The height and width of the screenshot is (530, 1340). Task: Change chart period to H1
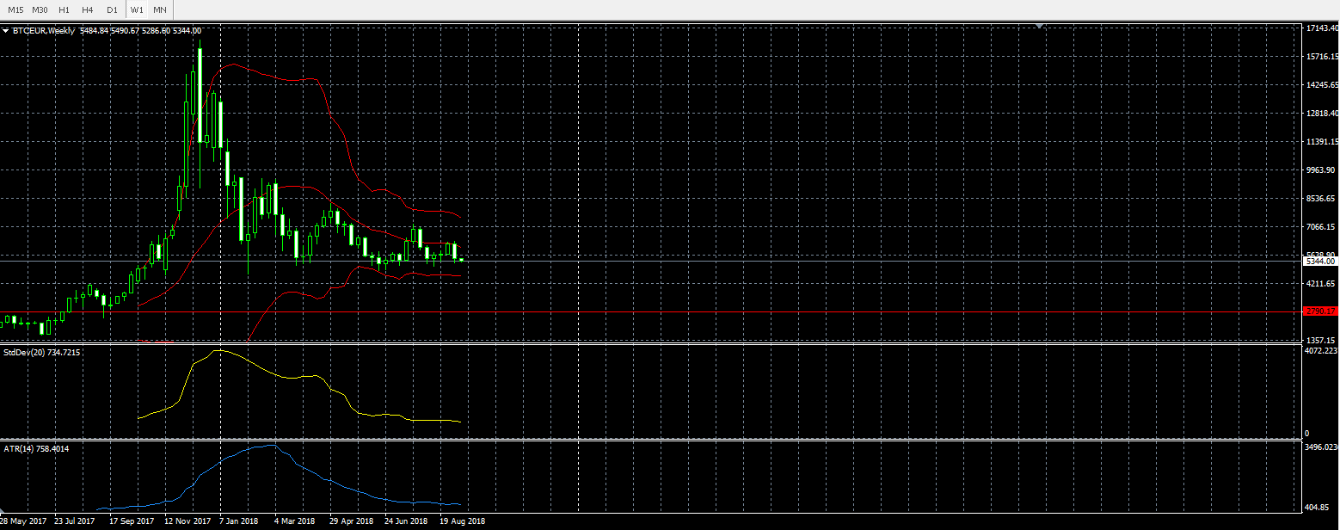click(64, 9)
